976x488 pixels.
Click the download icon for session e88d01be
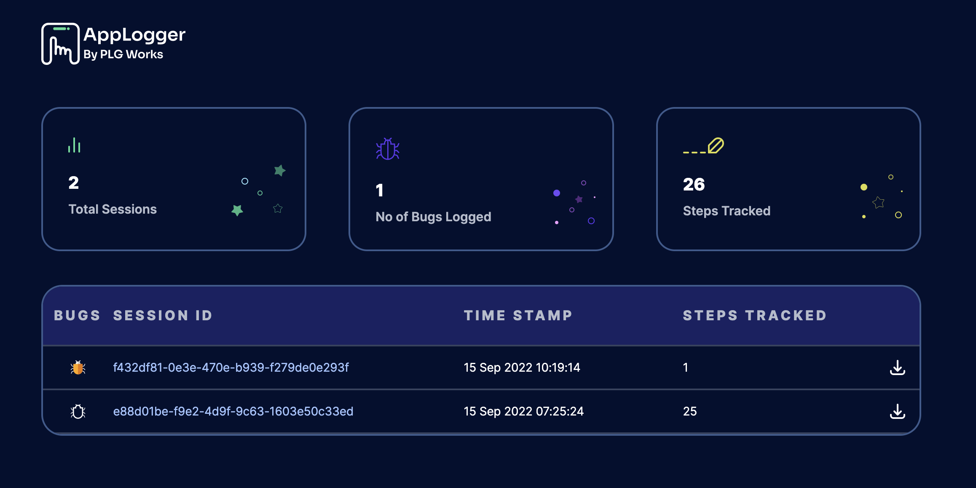click(898, 411)
